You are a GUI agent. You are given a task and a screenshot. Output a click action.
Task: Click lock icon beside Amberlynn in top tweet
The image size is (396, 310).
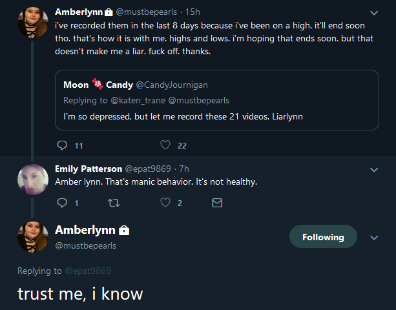click(109, 12)
